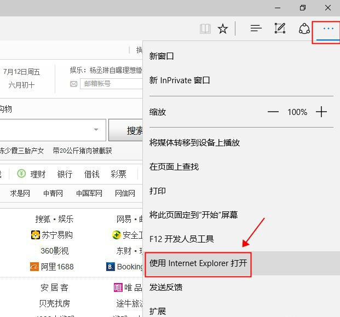
Task: Open the 求是网 link
Action: 20,193
